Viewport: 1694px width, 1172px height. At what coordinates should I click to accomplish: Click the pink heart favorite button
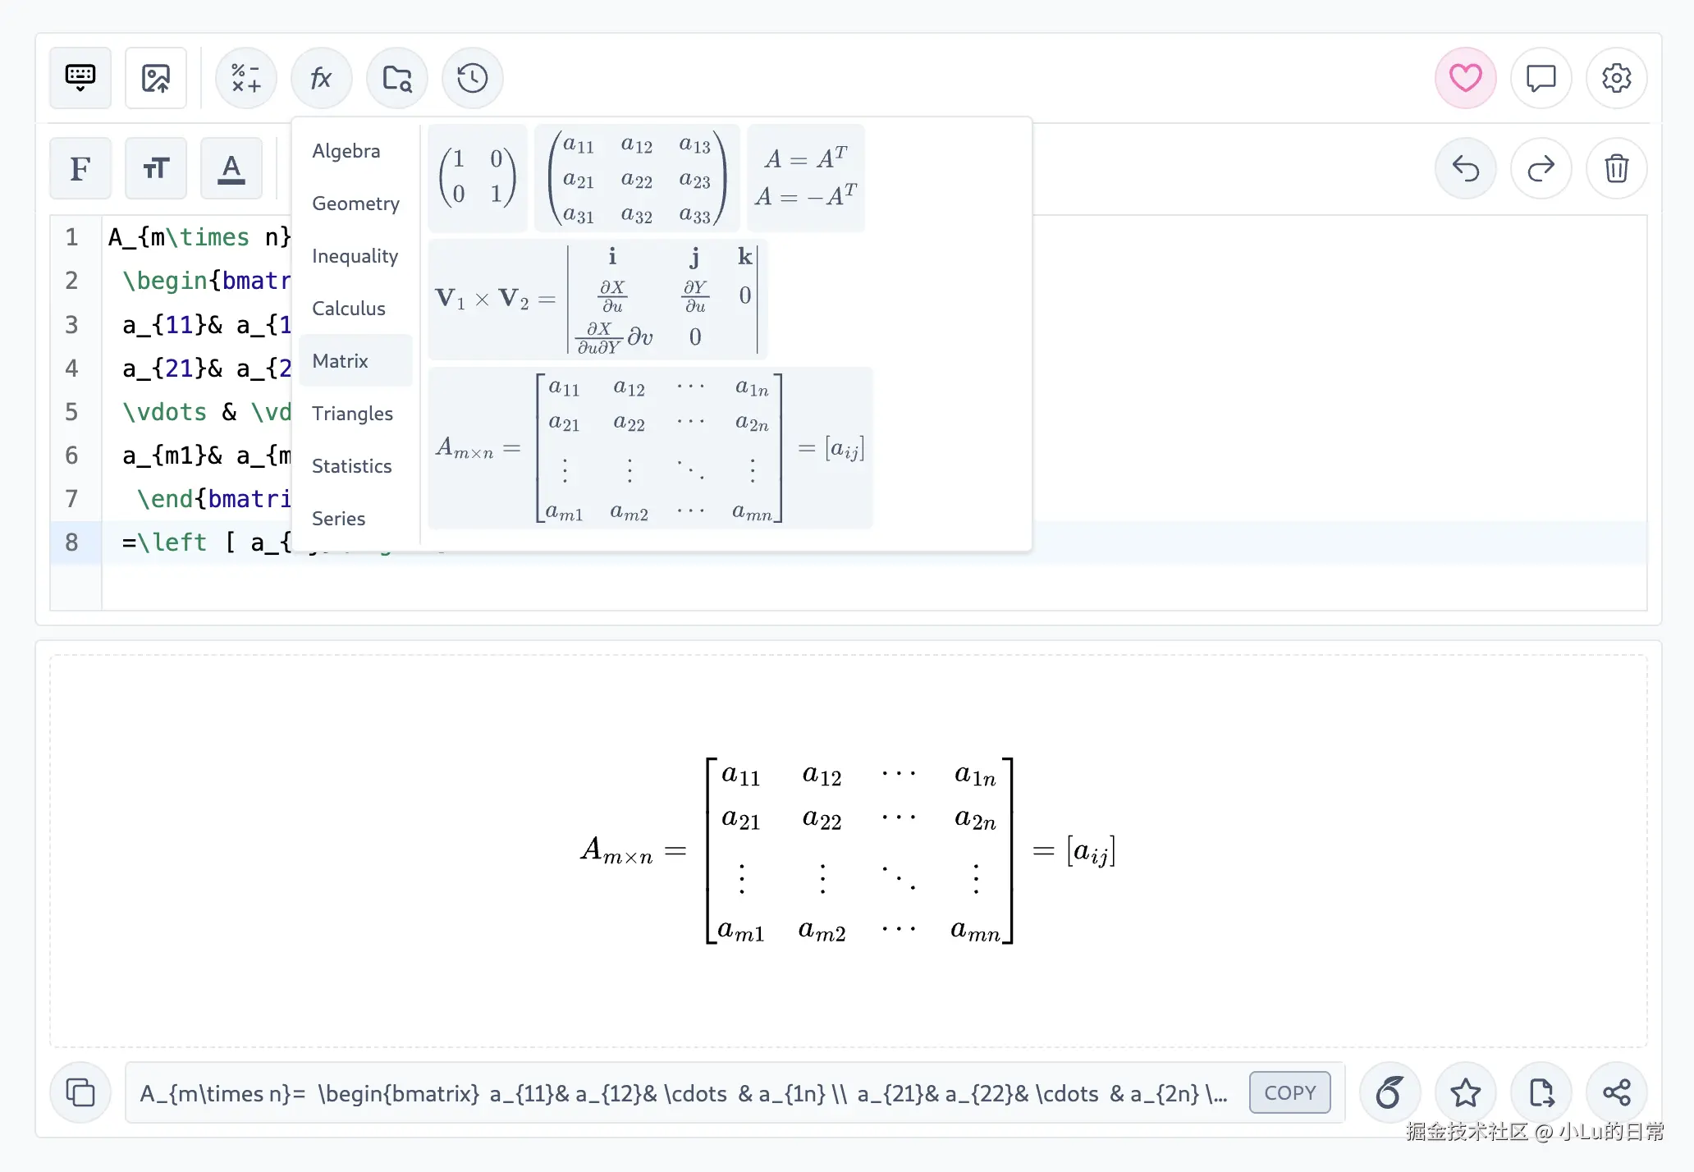pyautogui.click(x=1465, y=79)
